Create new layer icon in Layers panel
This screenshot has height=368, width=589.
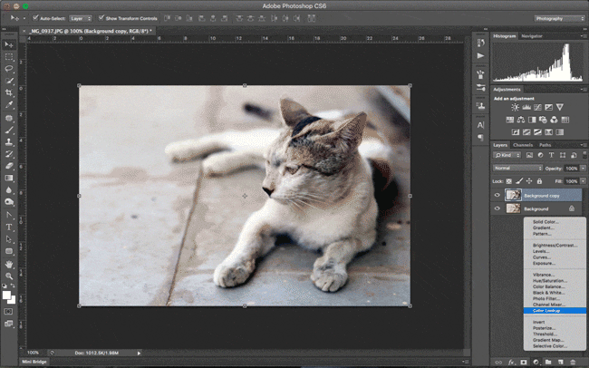coord(560,362)
